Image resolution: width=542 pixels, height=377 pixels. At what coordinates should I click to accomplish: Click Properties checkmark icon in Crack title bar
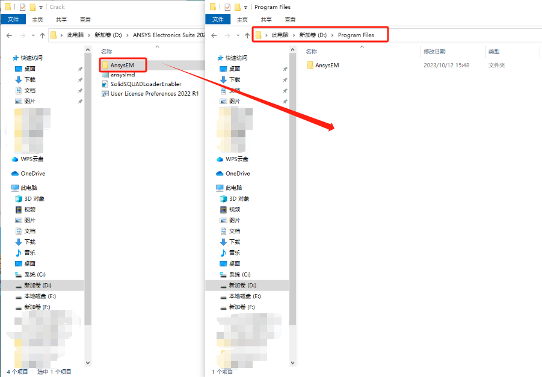coord(22,7)
